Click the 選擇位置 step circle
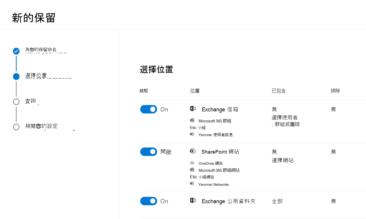 point(16,77)
